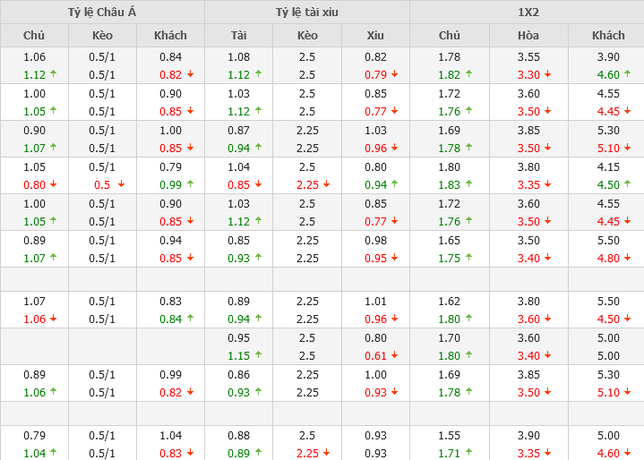Select the red down arrow beside 0.83
Image resolution: width=644 pixels, height=460 pixels.
[189, 454]
